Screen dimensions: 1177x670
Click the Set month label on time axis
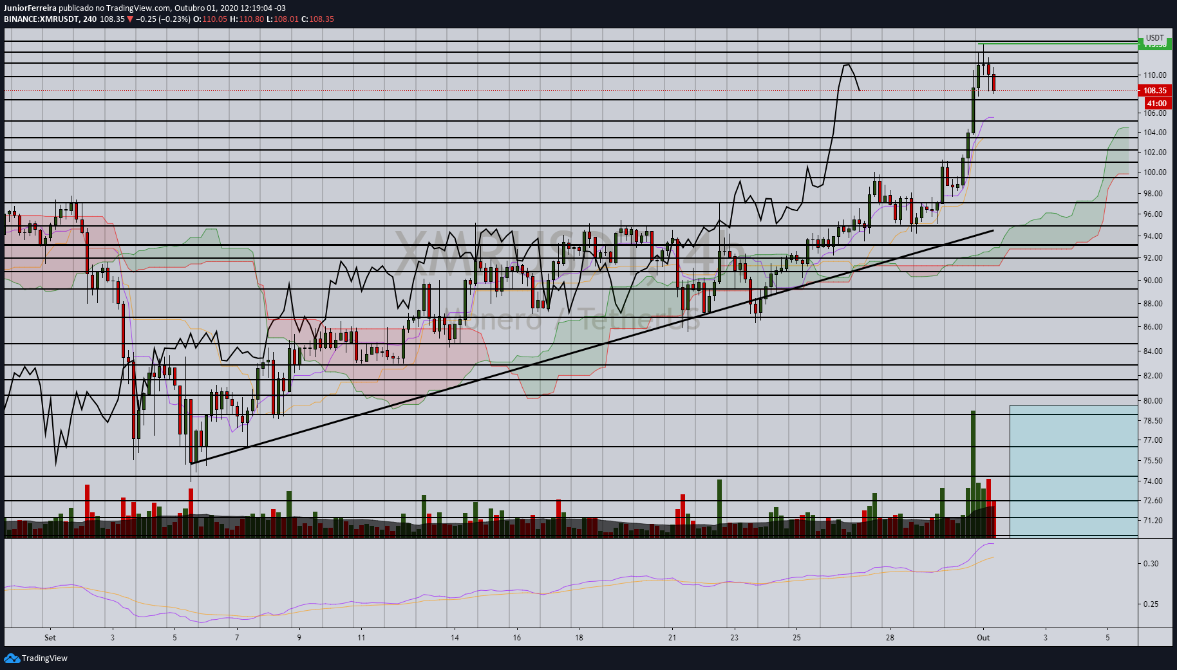click(x=50, y=638)
